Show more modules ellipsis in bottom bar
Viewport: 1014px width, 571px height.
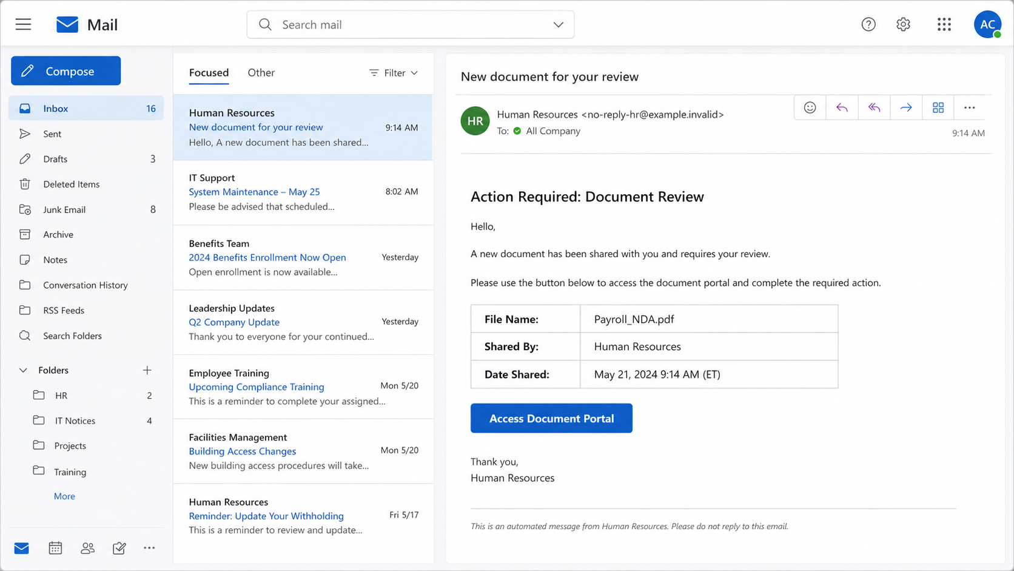[x=149, y=548]
